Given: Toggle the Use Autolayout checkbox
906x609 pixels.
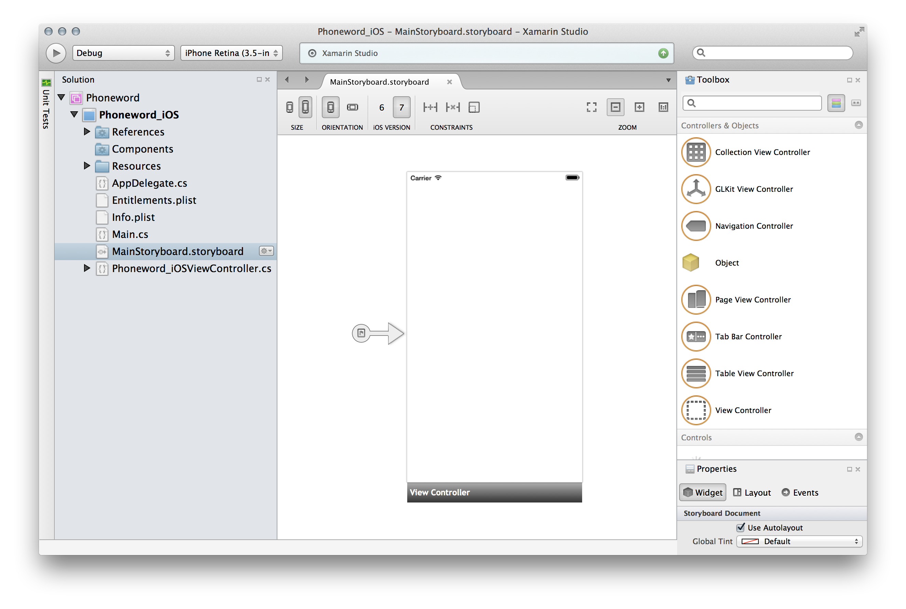Looking at the screenshot, I should [x=741, y=527].
